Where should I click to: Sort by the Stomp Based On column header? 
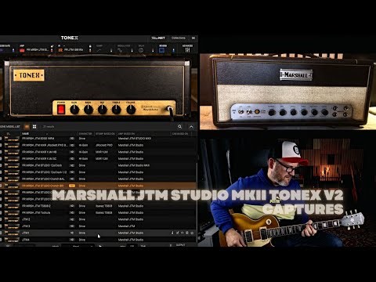click(x=105, y=134)
